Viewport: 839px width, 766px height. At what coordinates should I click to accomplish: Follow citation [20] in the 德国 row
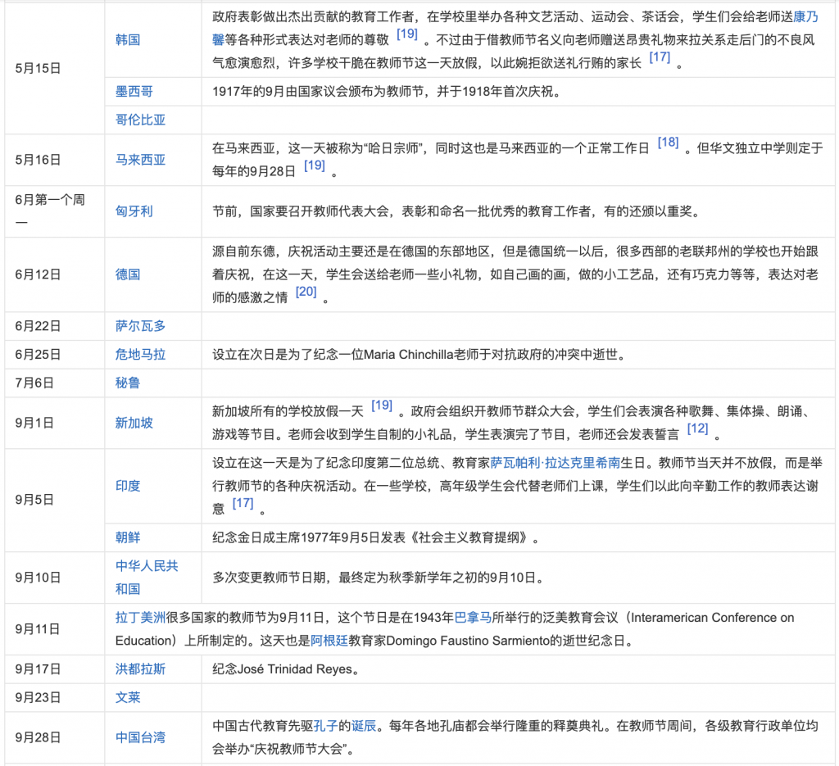pyautogui.click(x=306, y=292)
